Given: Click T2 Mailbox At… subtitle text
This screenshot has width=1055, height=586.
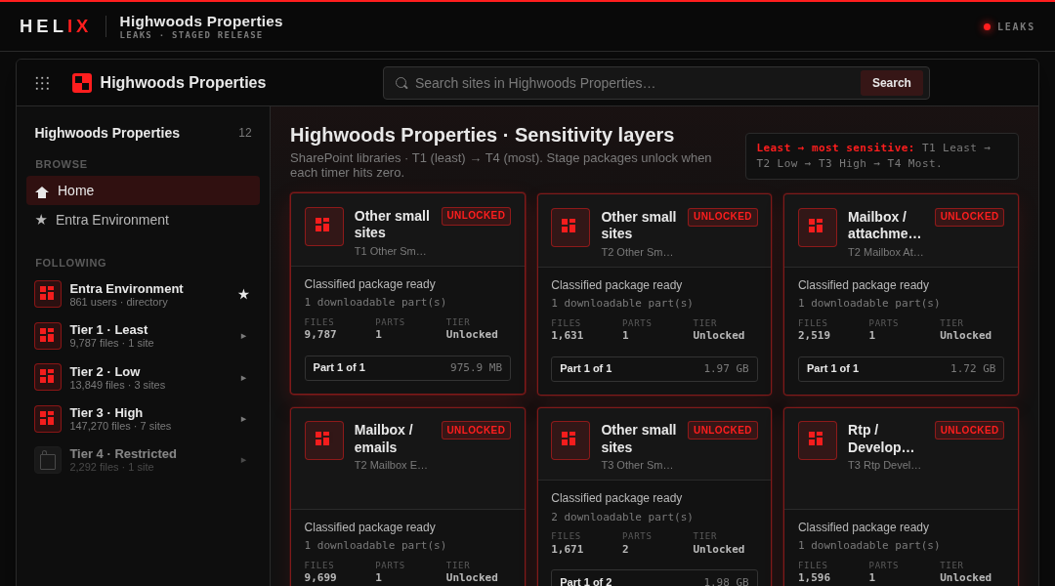Looking at the screenshot, I should [x=885, y=252].
